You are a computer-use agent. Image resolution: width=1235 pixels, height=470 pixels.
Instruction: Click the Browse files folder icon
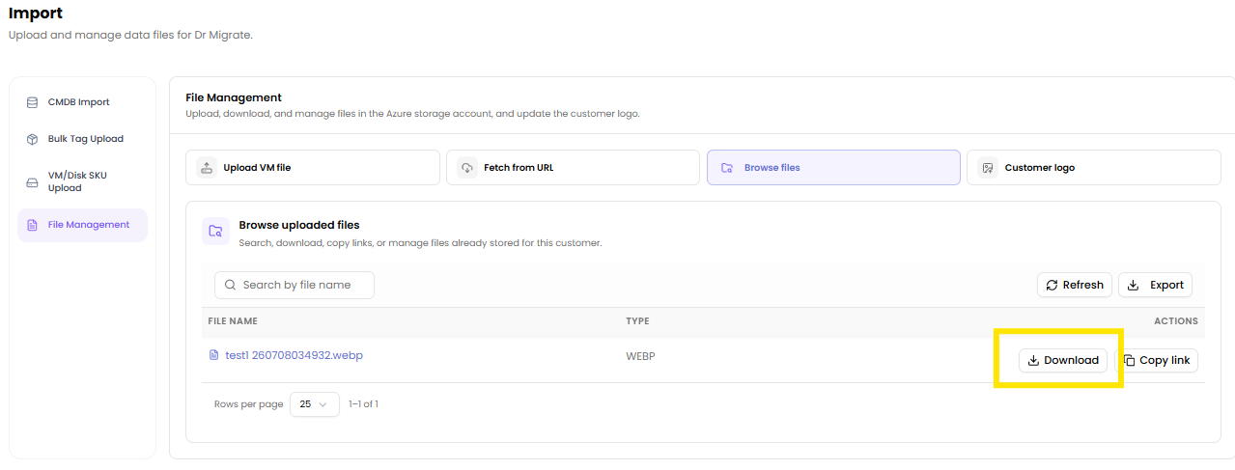point(727,167)
